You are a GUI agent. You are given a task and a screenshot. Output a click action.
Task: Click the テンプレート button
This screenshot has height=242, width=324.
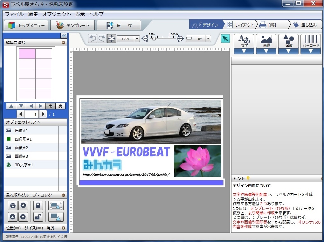72,25
